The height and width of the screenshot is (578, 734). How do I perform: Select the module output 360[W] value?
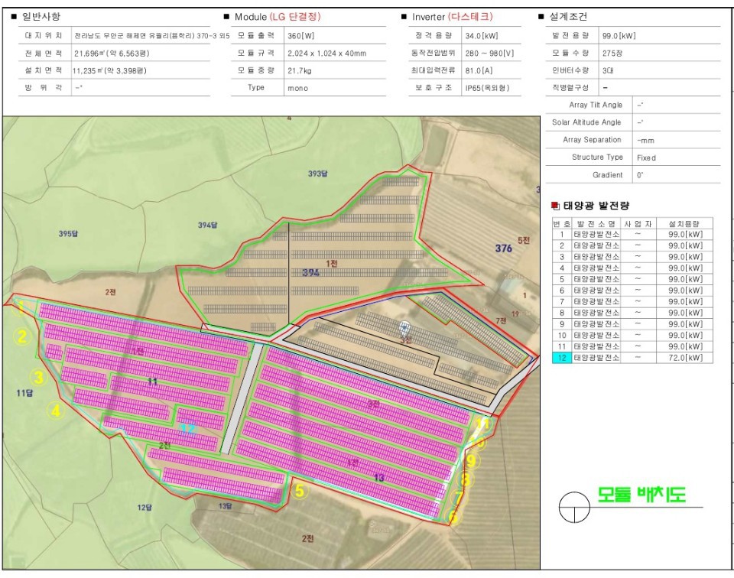click(x=301, y=36)
